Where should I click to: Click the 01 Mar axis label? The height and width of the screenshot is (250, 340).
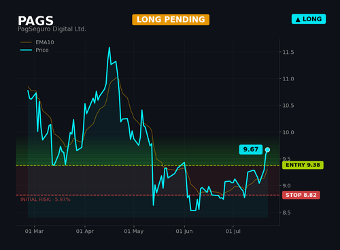pyautogui.click(x=34, y=232)
